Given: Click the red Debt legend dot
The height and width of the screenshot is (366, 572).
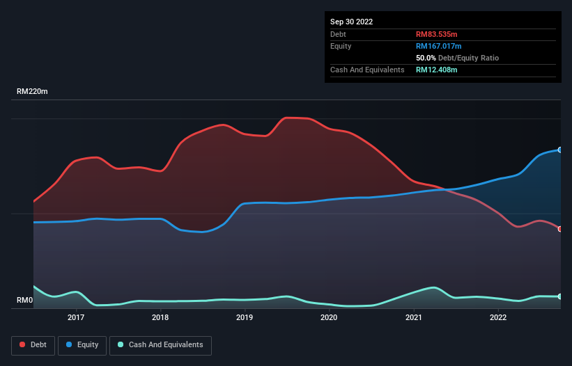Looking at the screenshot, I should [x=22, y=344].
